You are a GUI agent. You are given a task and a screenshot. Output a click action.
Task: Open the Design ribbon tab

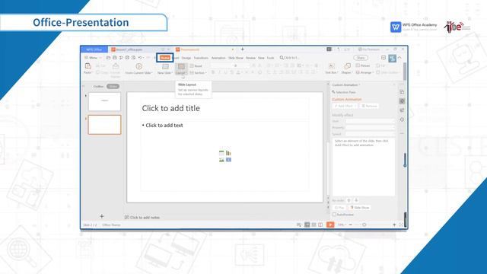[186, 58]
